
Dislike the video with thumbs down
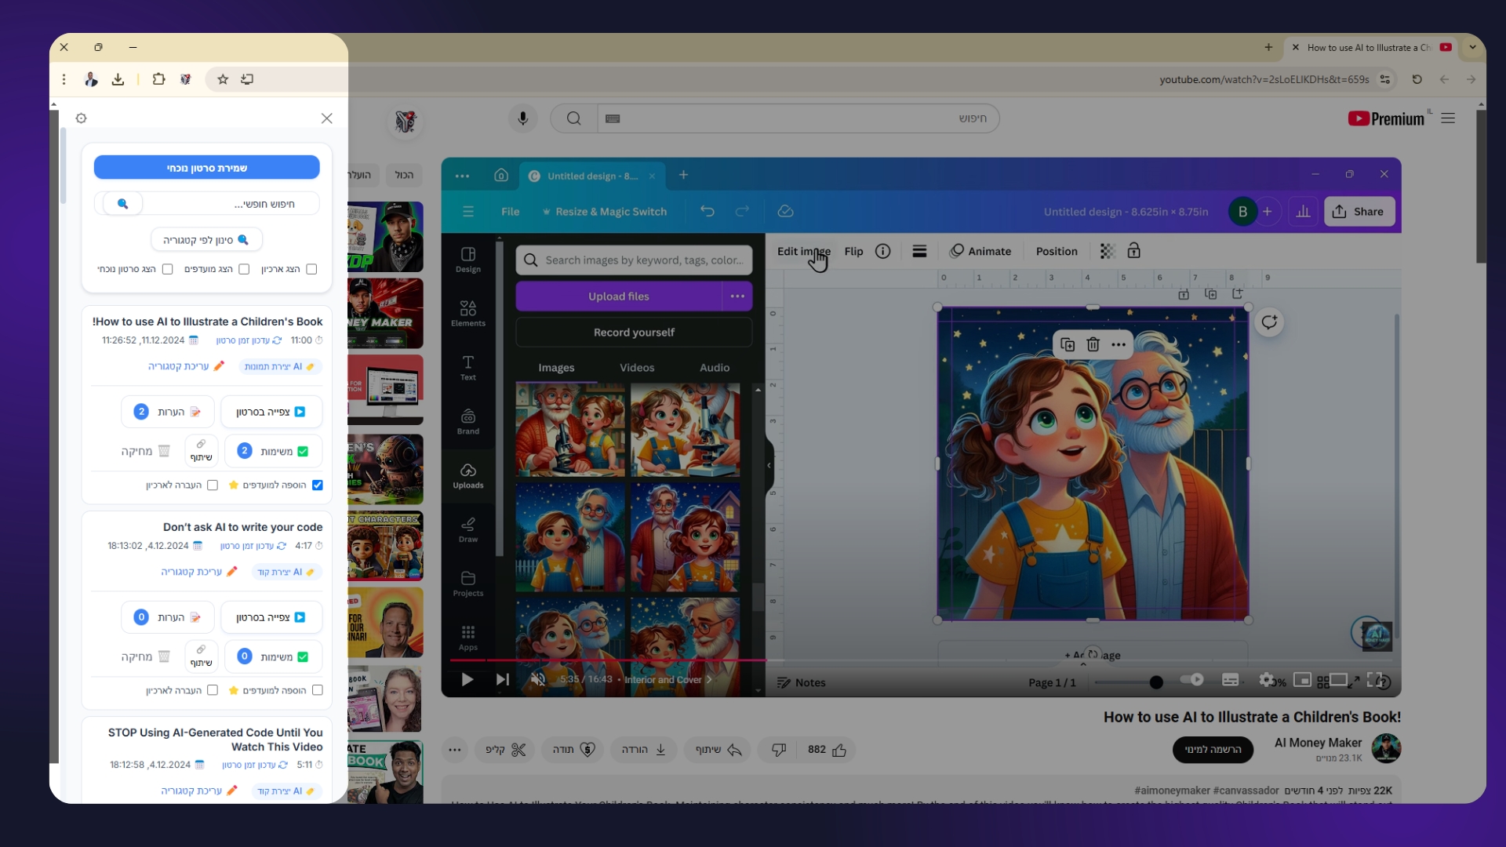coord(778,750)
